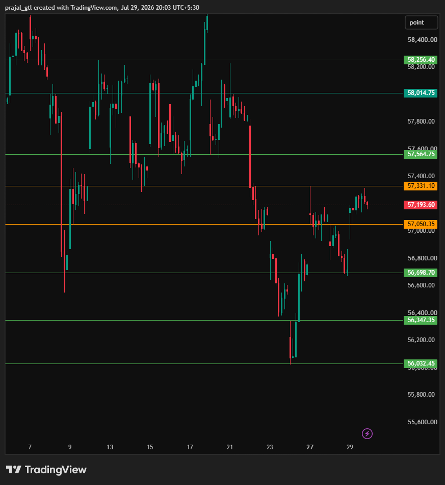Image resolution: width=445 pixels, height=485 pixels.
Task: Select the 57,564.75 green price label
Action: tap(421, 154)
